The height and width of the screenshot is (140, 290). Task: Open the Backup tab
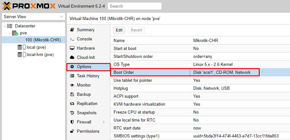point(89,94)
